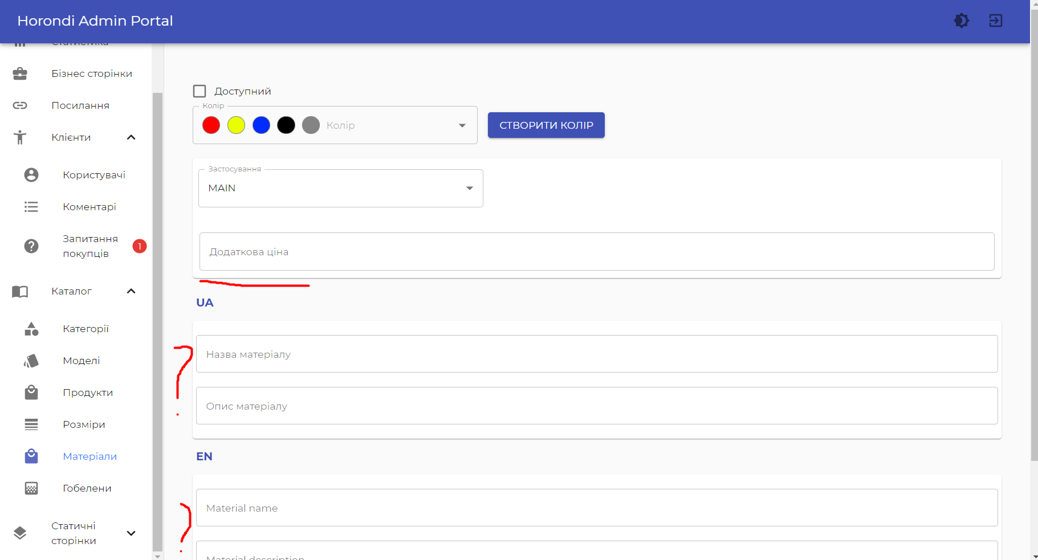
Task: Open Категорії in the catalog
Action: point(86,329)
